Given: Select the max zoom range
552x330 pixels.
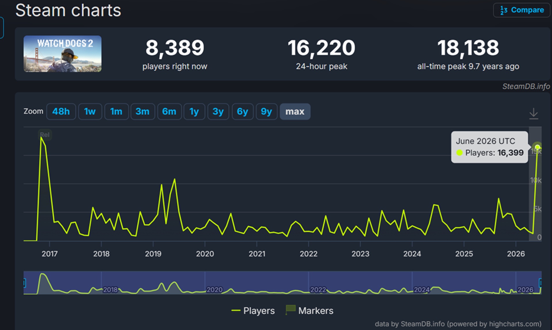Looking at the screenshot, I should [295, 111].
